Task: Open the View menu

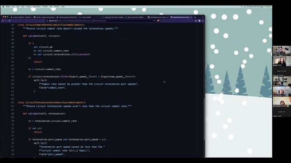Action: [23, 7]
